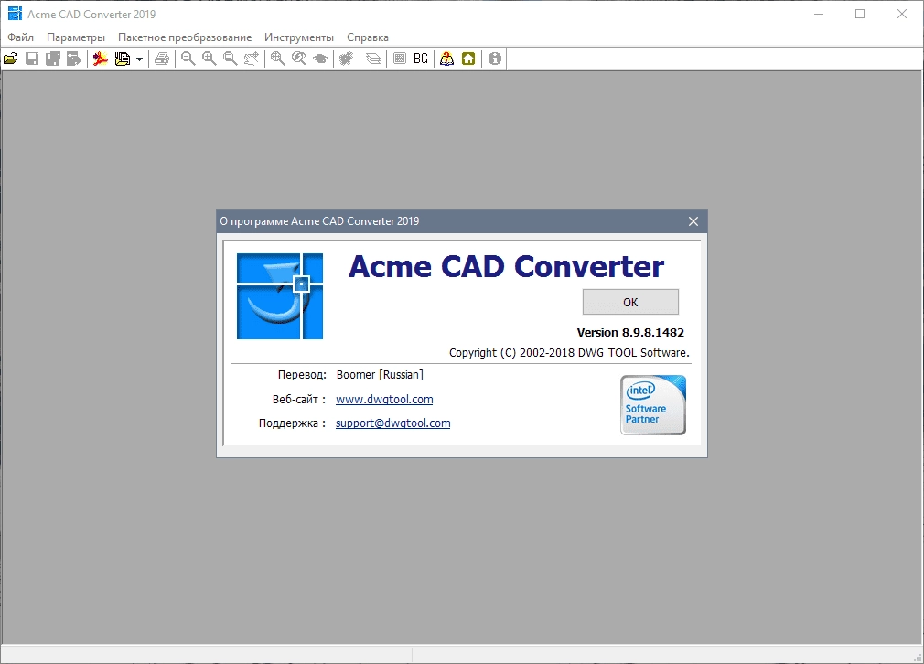Click the Boomer [Russian] translator text
Viewport: 924px width, 664px height.
click(380, 375)
